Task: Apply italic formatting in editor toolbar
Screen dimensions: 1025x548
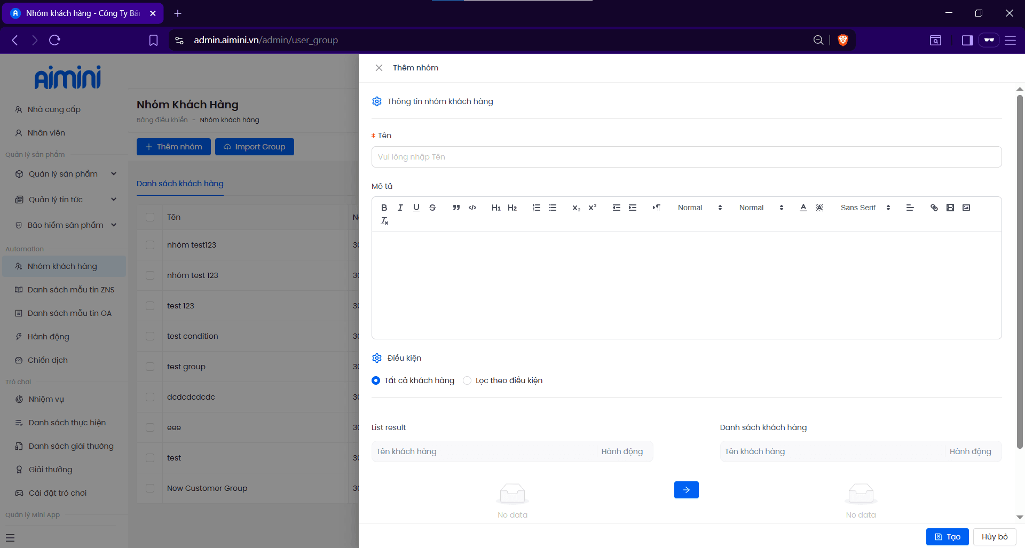Action: [400, 208]
